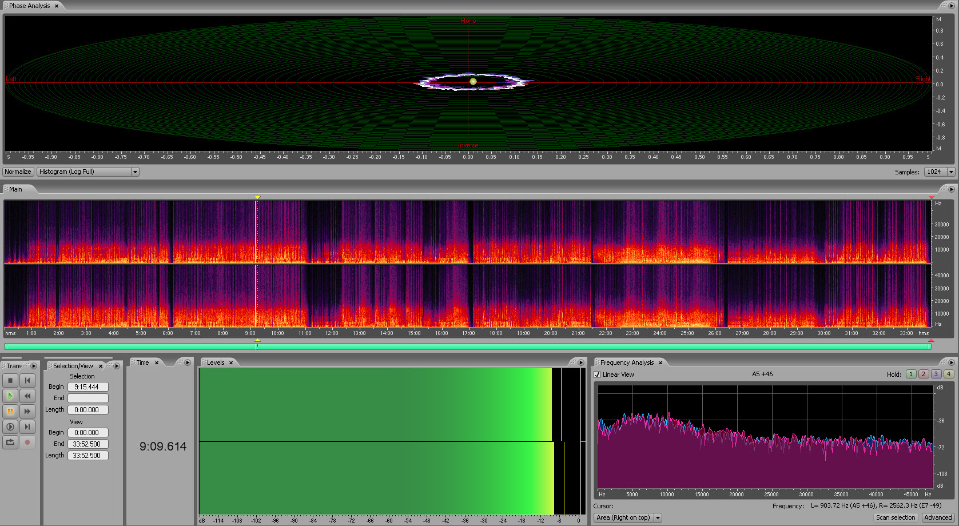
Task: Toggle Hold button 3 in Frequency Analysis
Action: tap(936, 374)
